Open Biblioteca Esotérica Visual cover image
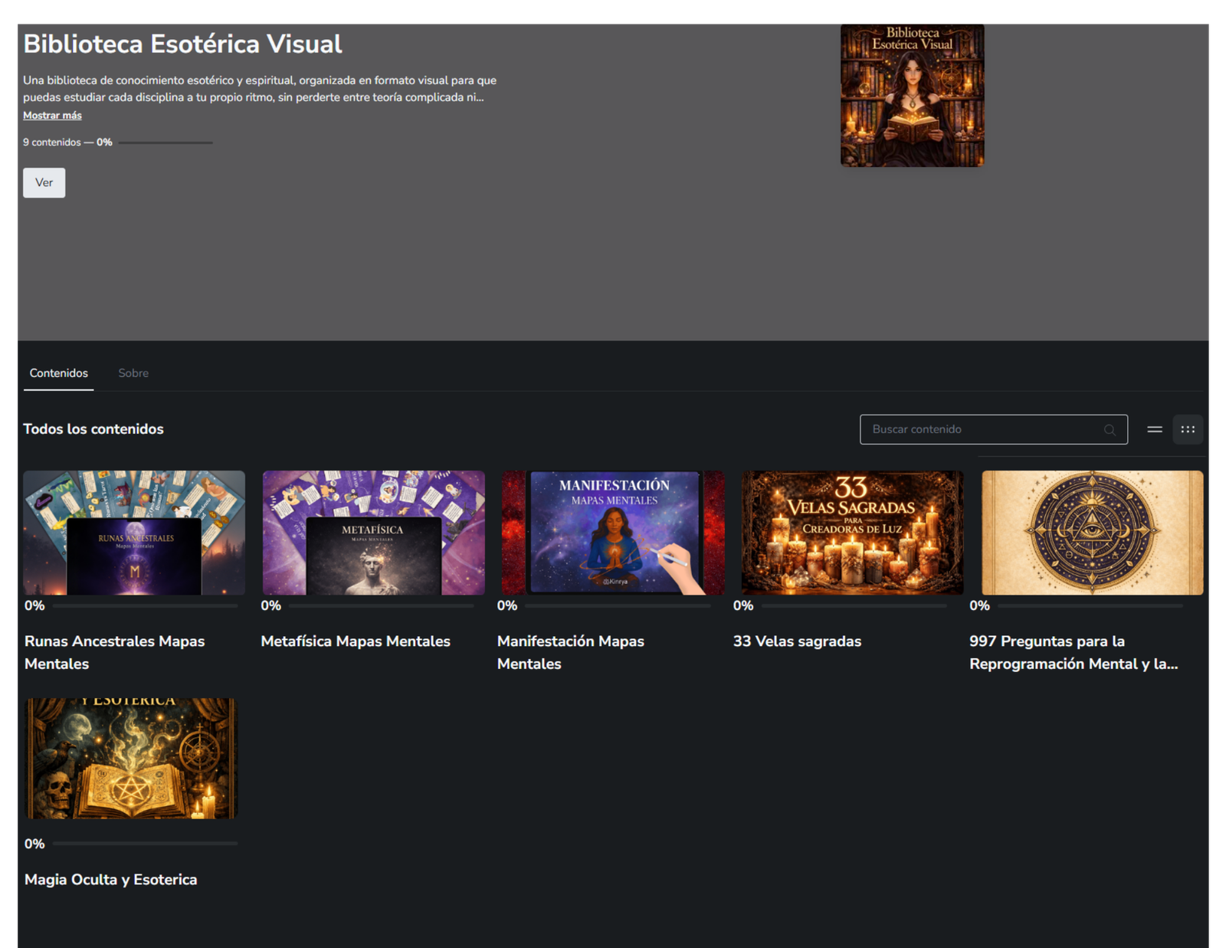This screenshot has height=948, width=1226. pyautogui.click(x=912, y=95)
